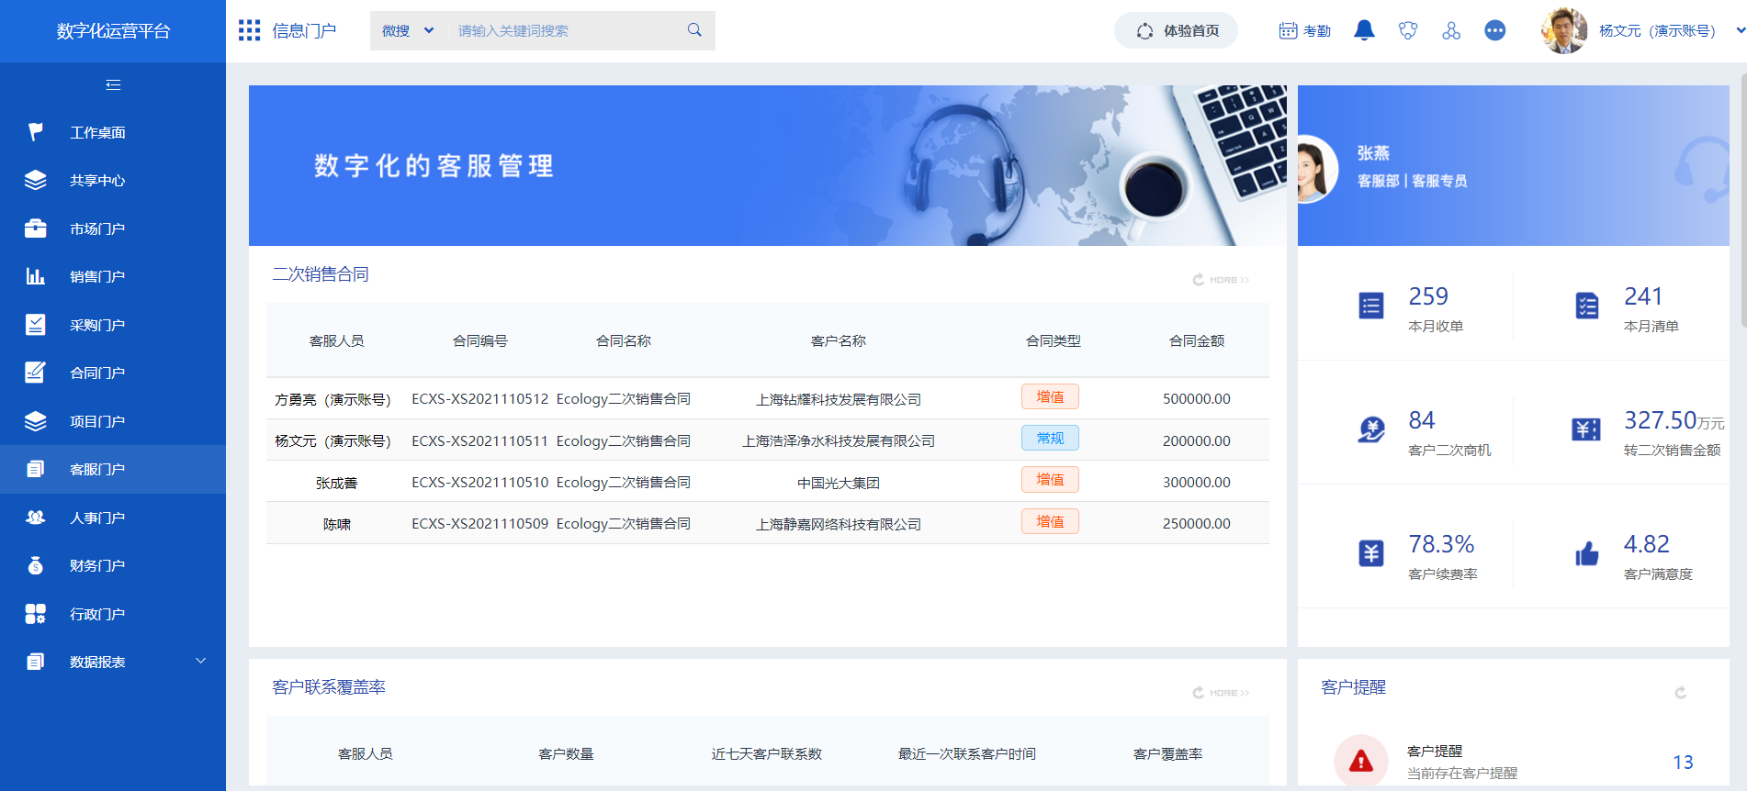1747x791 pixels.
Task: Click the 客户续费率 yen icon
Action: pos(1371,553)
